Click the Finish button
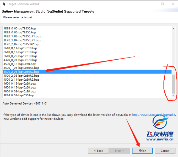This screenshot has height=157, width=178. click(142, 151)
